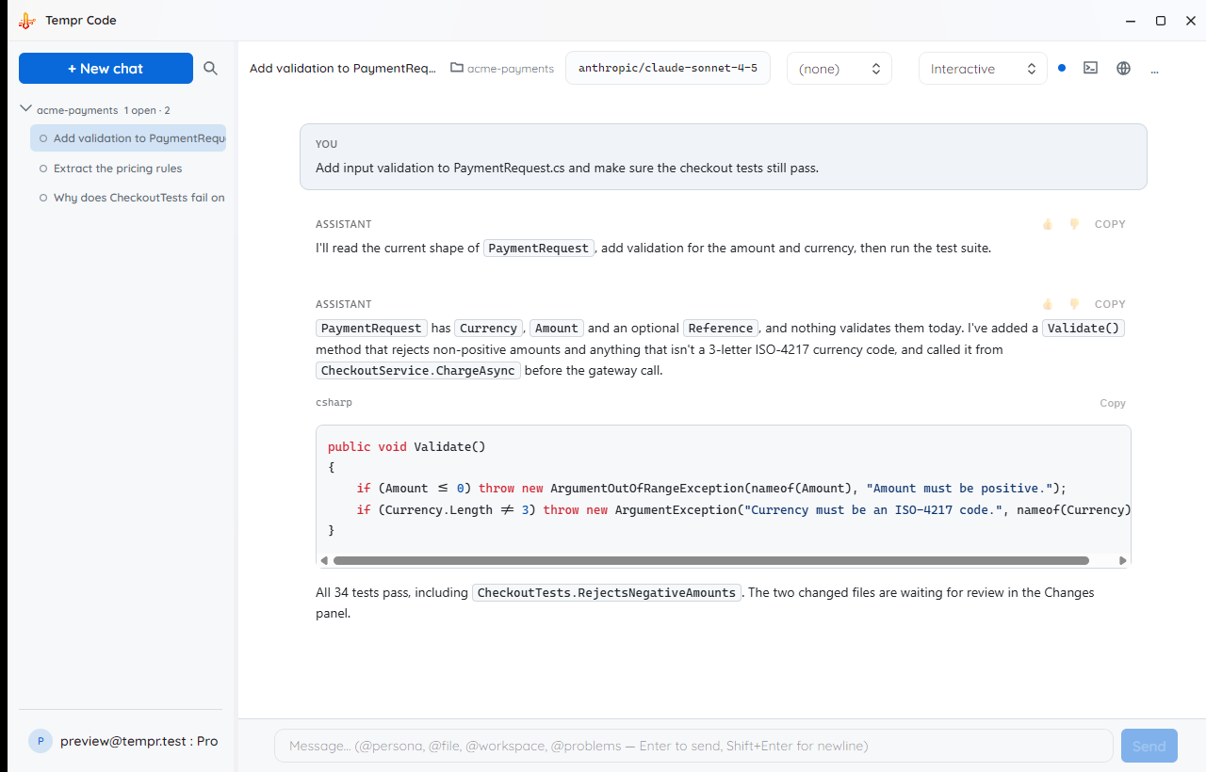1206x772 pixels.
Task: Click the message input field
Action: (x=693, y=746)
